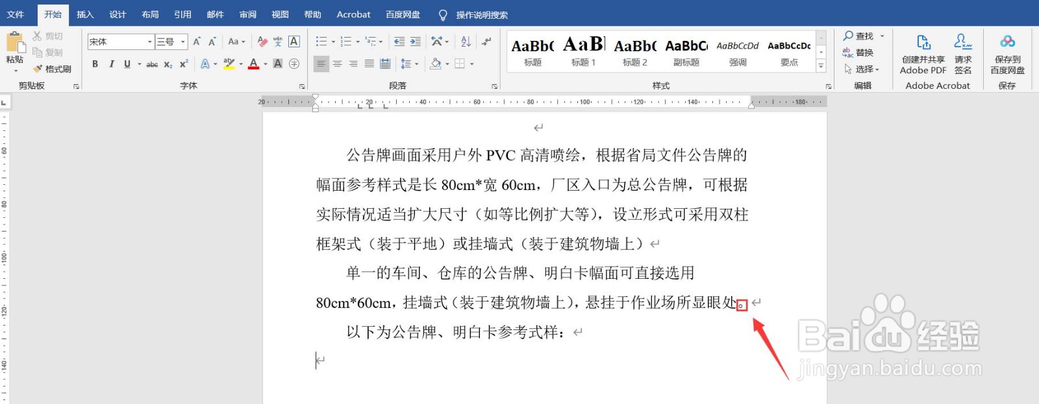
Task: Toggle superscript formatting
Action: (x=184, y=64)
